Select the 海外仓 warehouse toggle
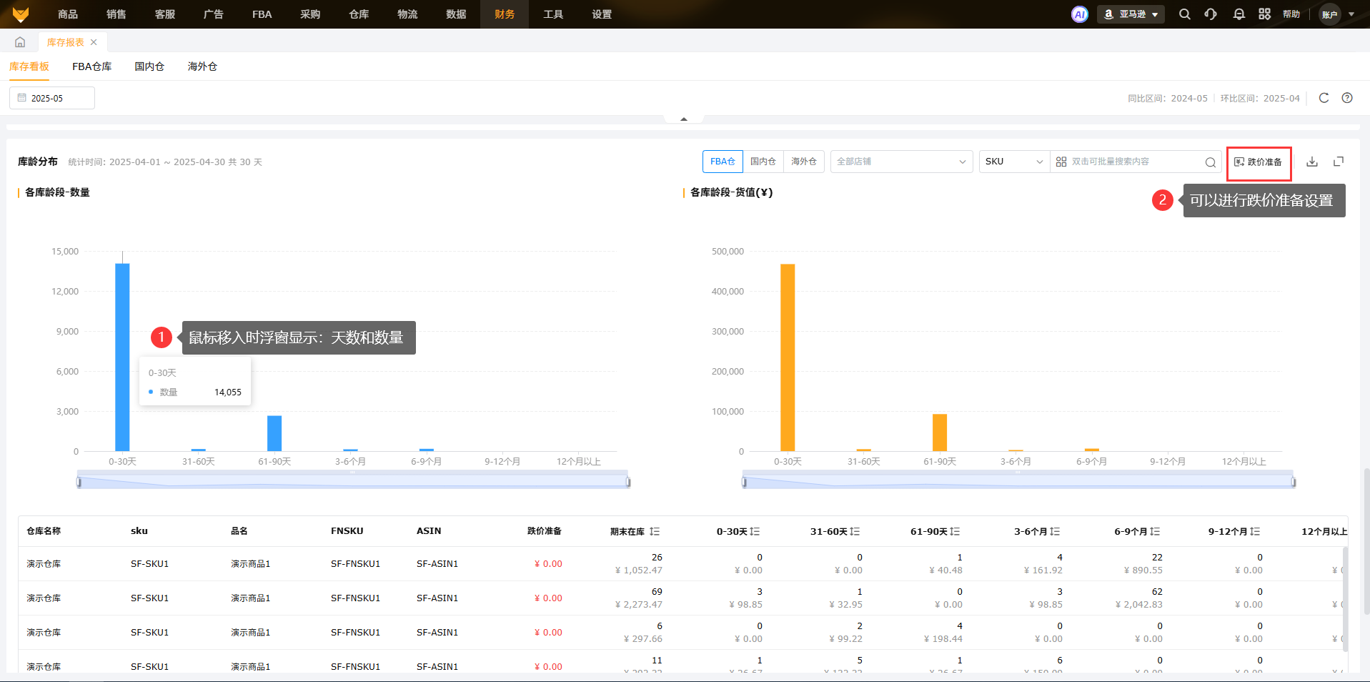This screenshot has height=682, width=1370. point(803,162)
